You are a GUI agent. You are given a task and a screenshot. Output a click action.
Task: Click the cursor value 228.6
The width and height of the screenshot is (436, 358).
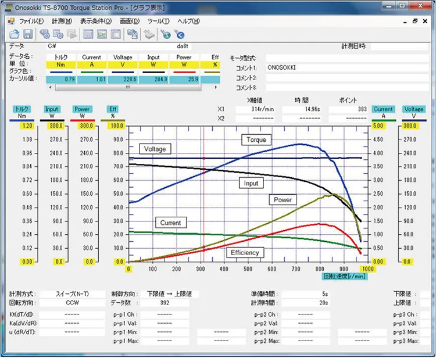tap(123, 80)
